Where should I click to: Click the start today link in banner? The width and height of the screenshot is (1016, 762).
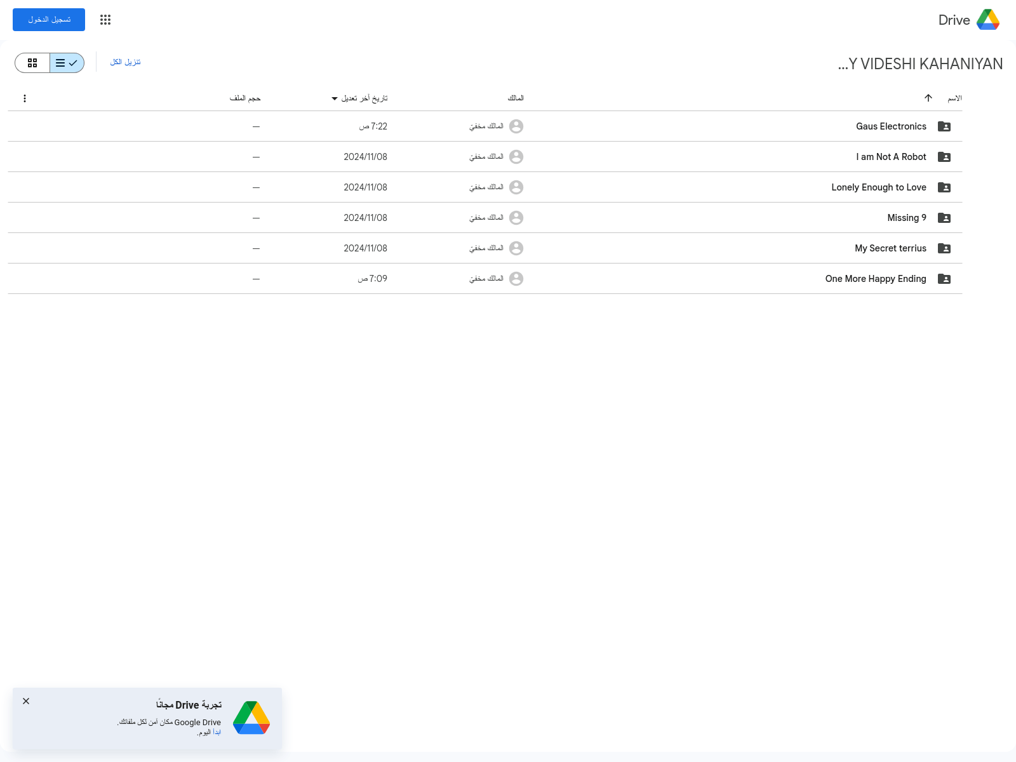point(217,732)
